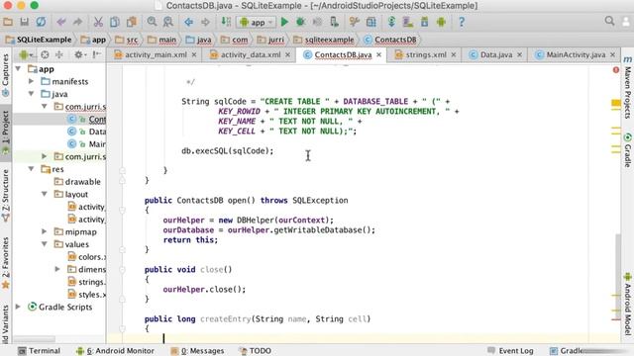634x356 pixels.
Task: Click the Save All toolbar icon
Action: click(24, 22)
